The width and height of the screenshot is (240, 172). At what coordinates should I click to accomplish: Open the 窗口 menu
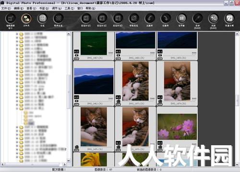pyautogui.click(x=80, y=8)
